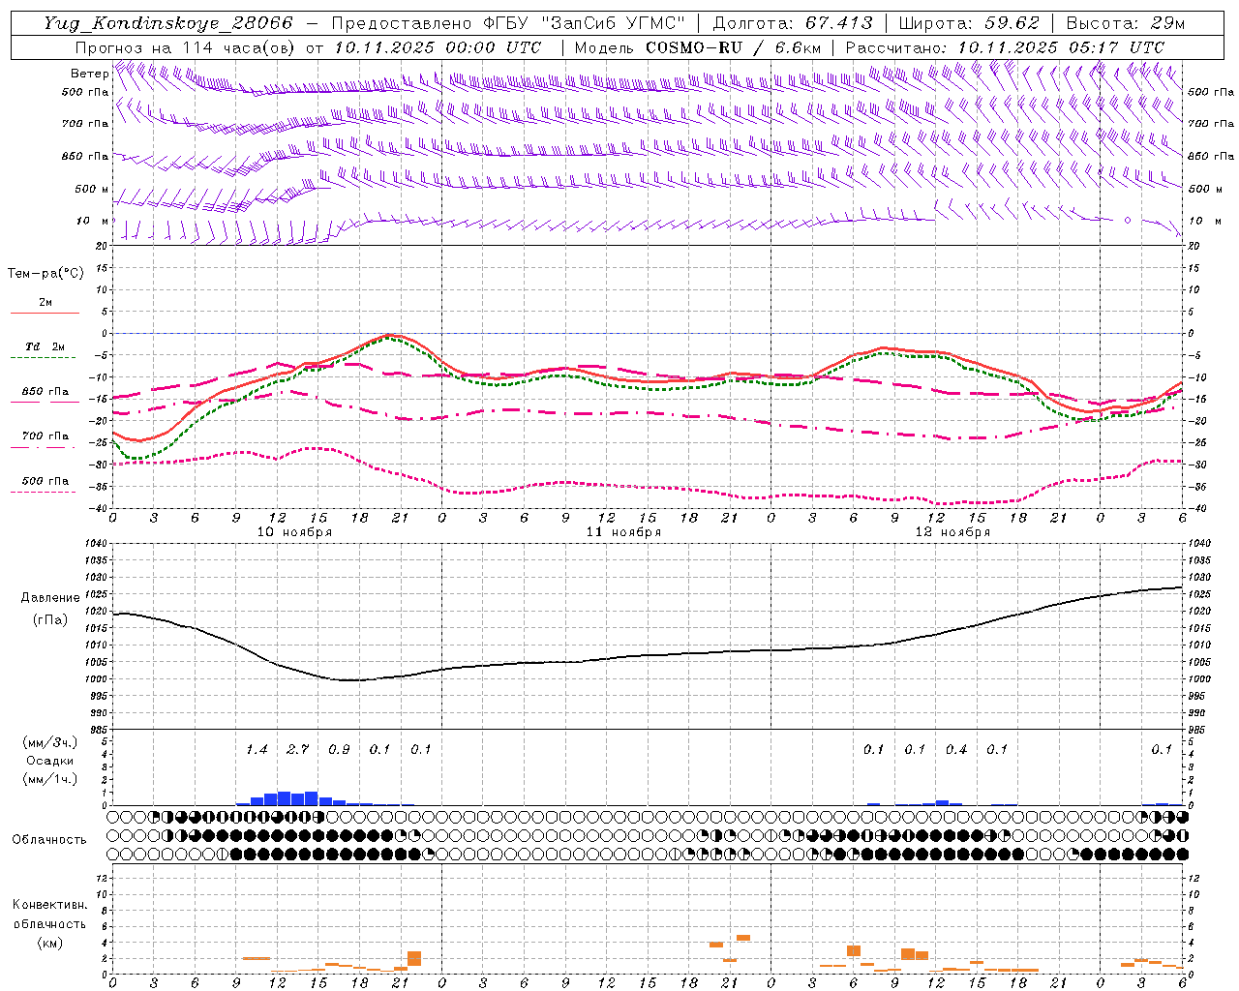Image resolution: width=1239 pixels, height=991 pixels.
Task: Click the (мм/3ч.) precipitation unit label
Action: click(x=50, y=743)
